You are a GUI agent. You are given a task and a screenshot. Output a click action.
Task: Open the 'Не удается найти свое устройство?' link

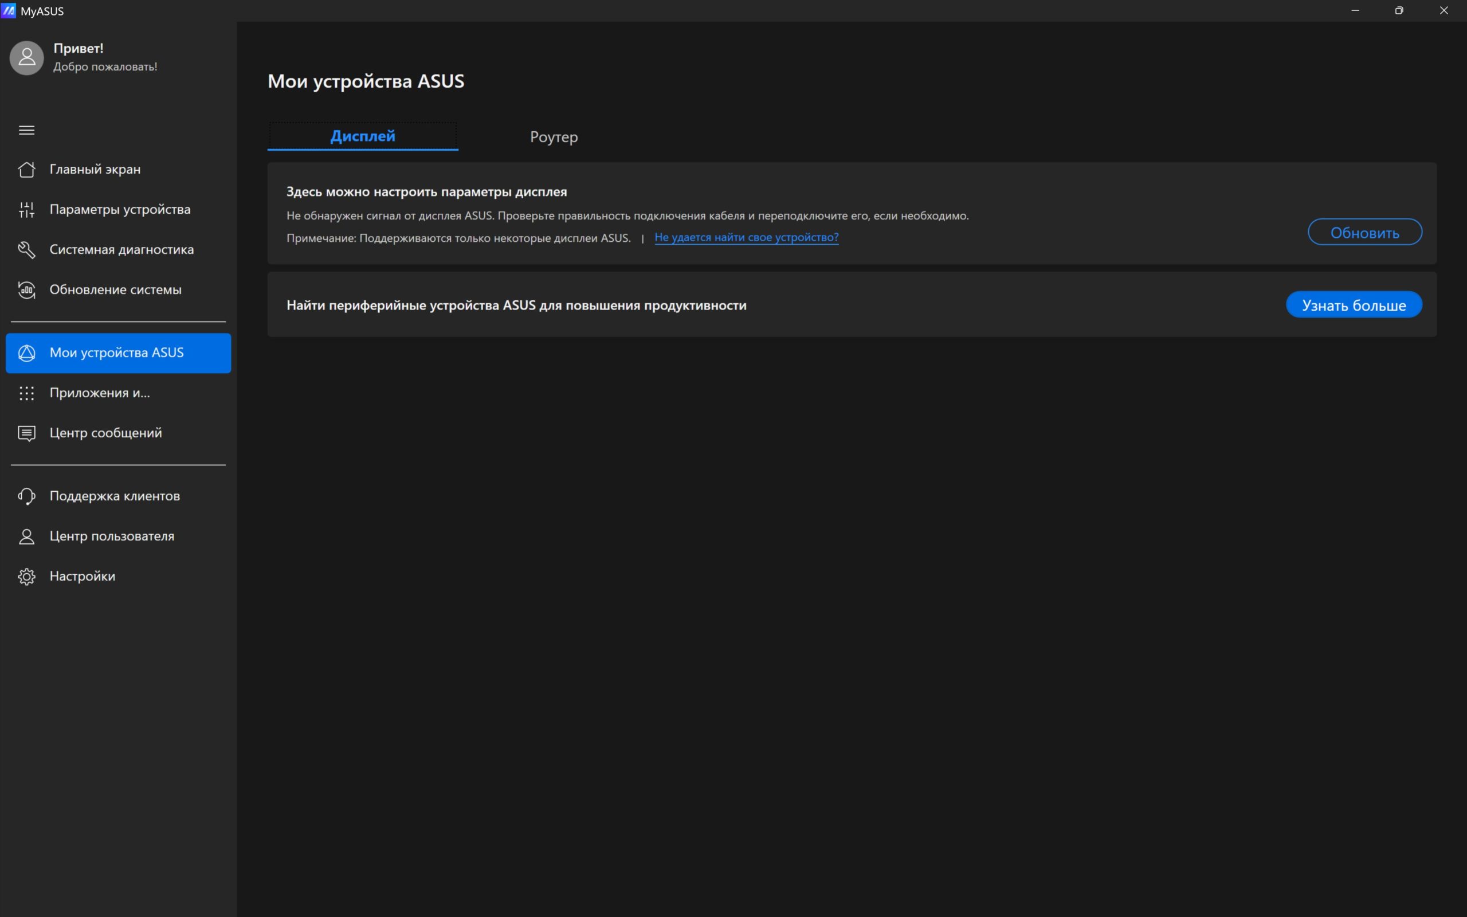tap(746, 238)
